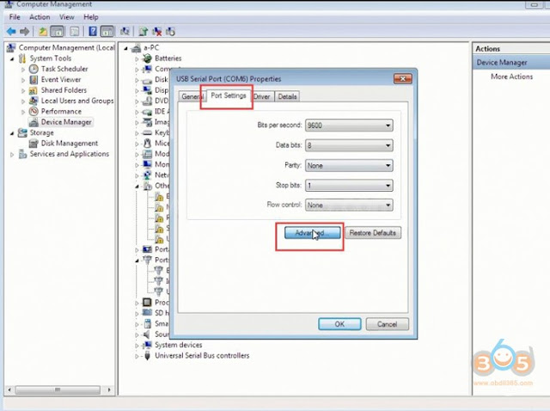550x411 pixels.
Task: Select the Port Settings tab
Action: (229, 95)
